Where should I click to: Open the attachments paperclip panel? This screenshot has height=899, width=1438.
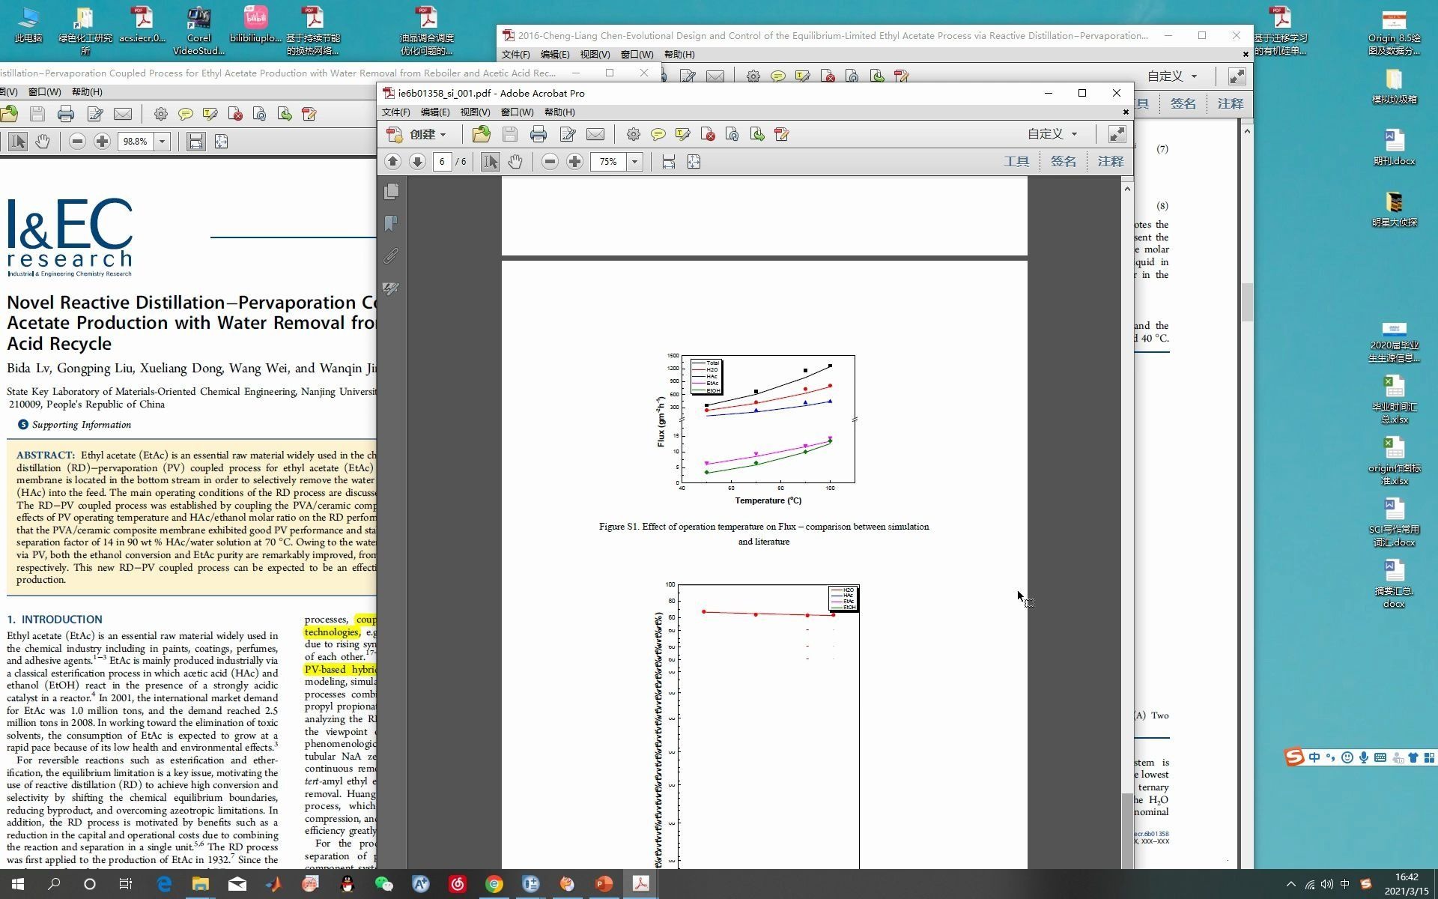tap(391, 256)
